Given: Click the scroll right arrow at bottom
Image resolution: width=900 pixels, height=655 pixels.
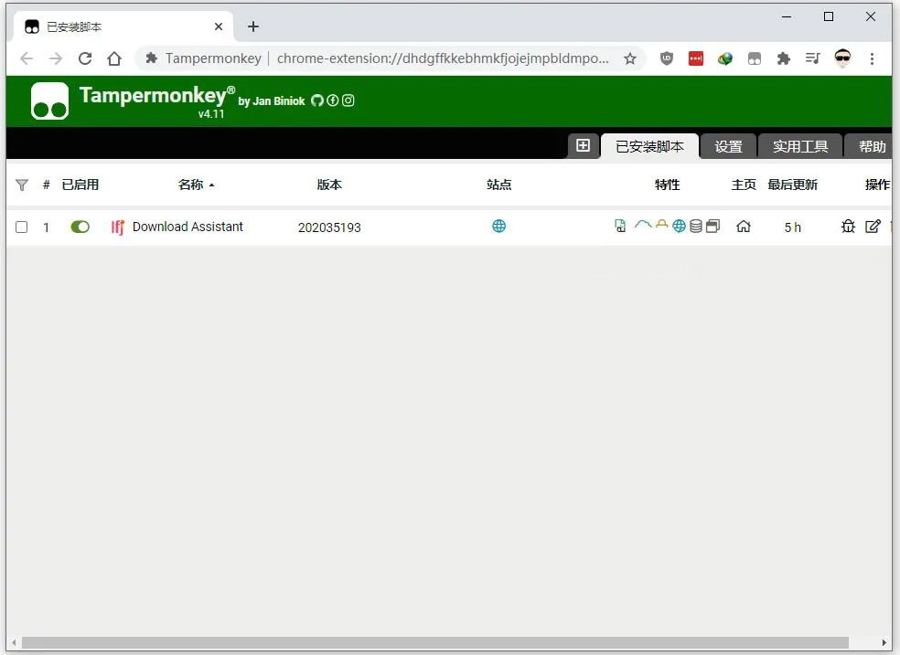Looking at the screenshot, I should click(884, 642).
